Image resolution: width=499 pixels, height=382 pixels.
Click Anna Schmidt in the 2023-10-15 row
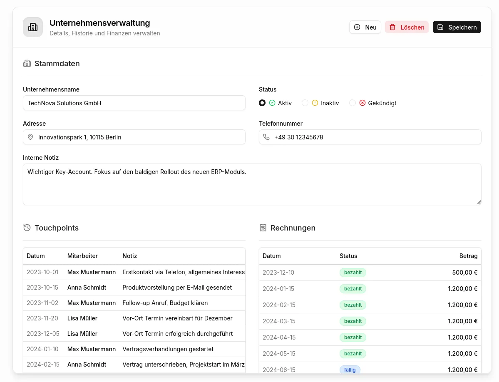(87, 287)
